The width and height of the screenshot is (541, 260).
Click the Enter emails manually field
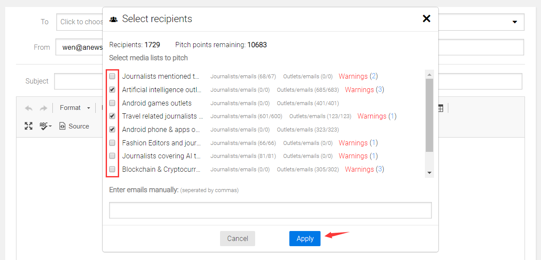point(270,210)
